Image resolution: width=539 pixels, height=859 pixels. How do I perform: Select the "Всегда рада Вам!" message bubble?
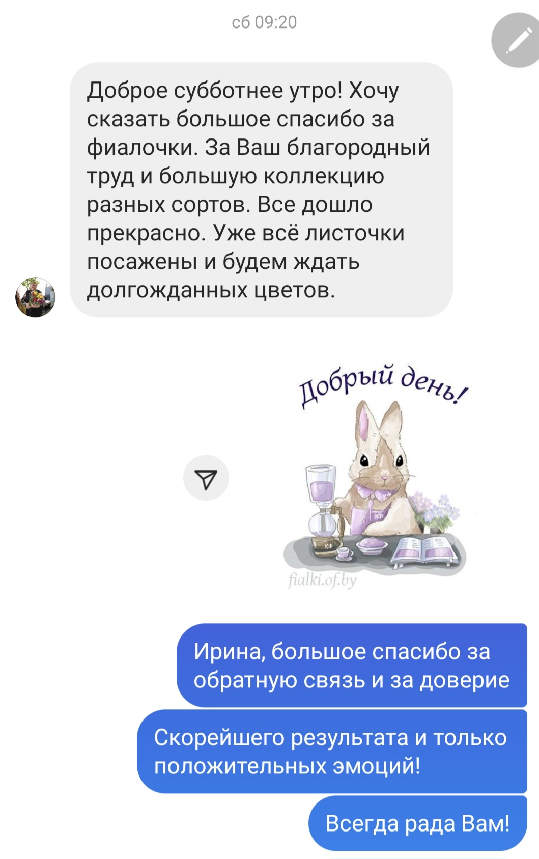pos(418,823)
